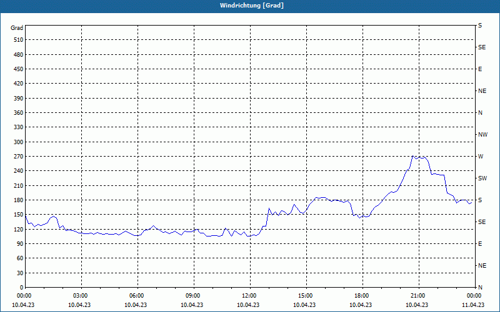Click the 420 y-axis tick label
Viewport: 500px width, 312px height.
click(x=19, y=84)
